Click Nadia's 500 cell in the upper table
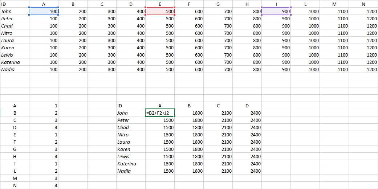This screenshot has width=378, height=189. click(160, 69)
